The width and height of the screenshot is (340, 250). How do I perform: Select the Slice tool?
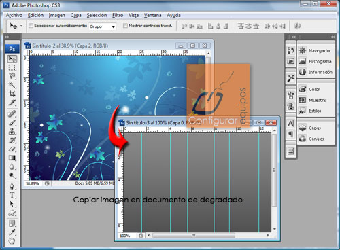12,103
